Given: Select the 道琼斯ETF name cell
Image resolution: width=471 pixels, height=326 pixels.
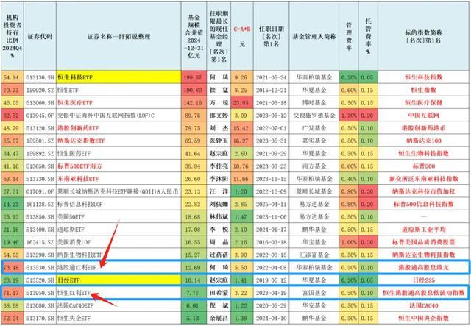Looking at the screenshot, I should [118, 230].
